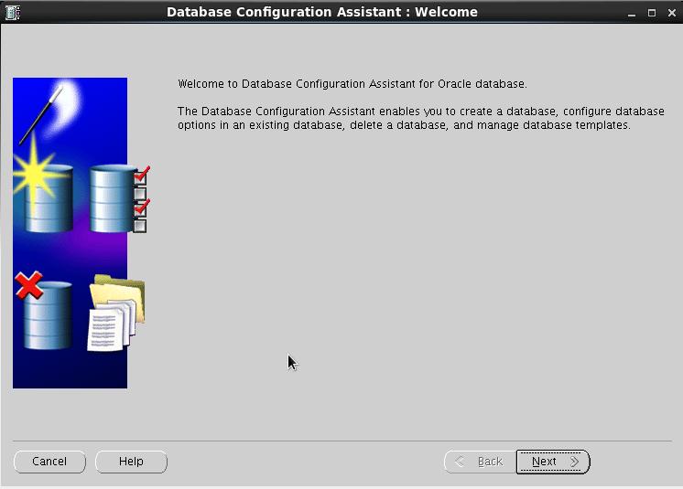
Task: Click the paragraph starting 'The Database Configuration Assistant enables'
Action: [x=421, y=118]
